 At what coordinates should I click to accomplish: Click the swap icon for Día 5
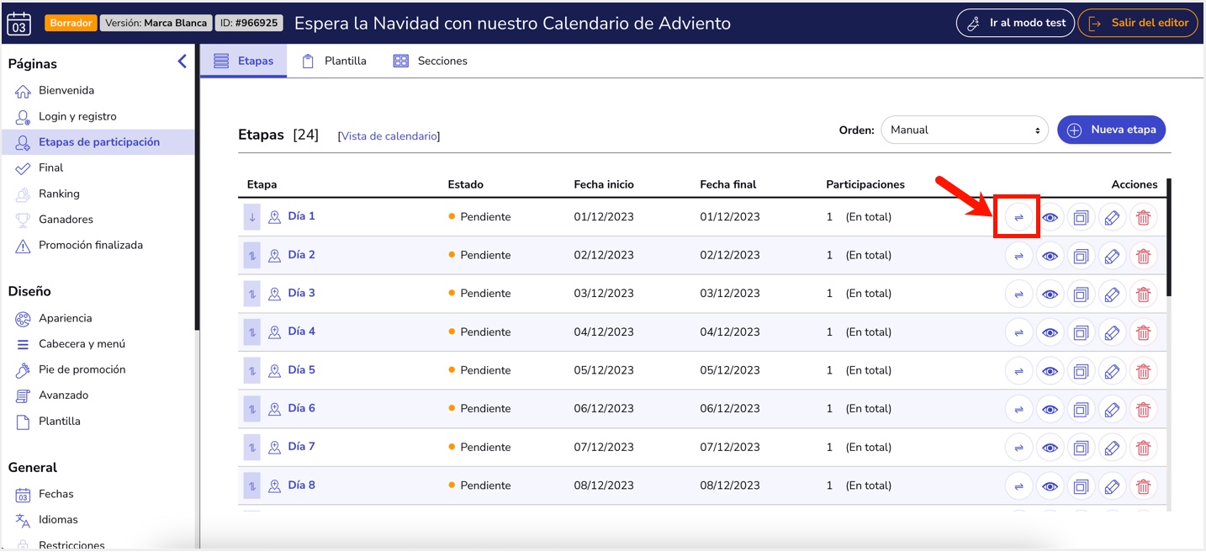point(1018,371)
